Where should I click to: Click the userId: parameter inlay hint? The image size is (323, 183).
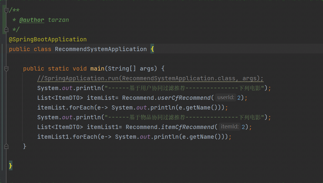pyautogui.click(x=226, y=98)
